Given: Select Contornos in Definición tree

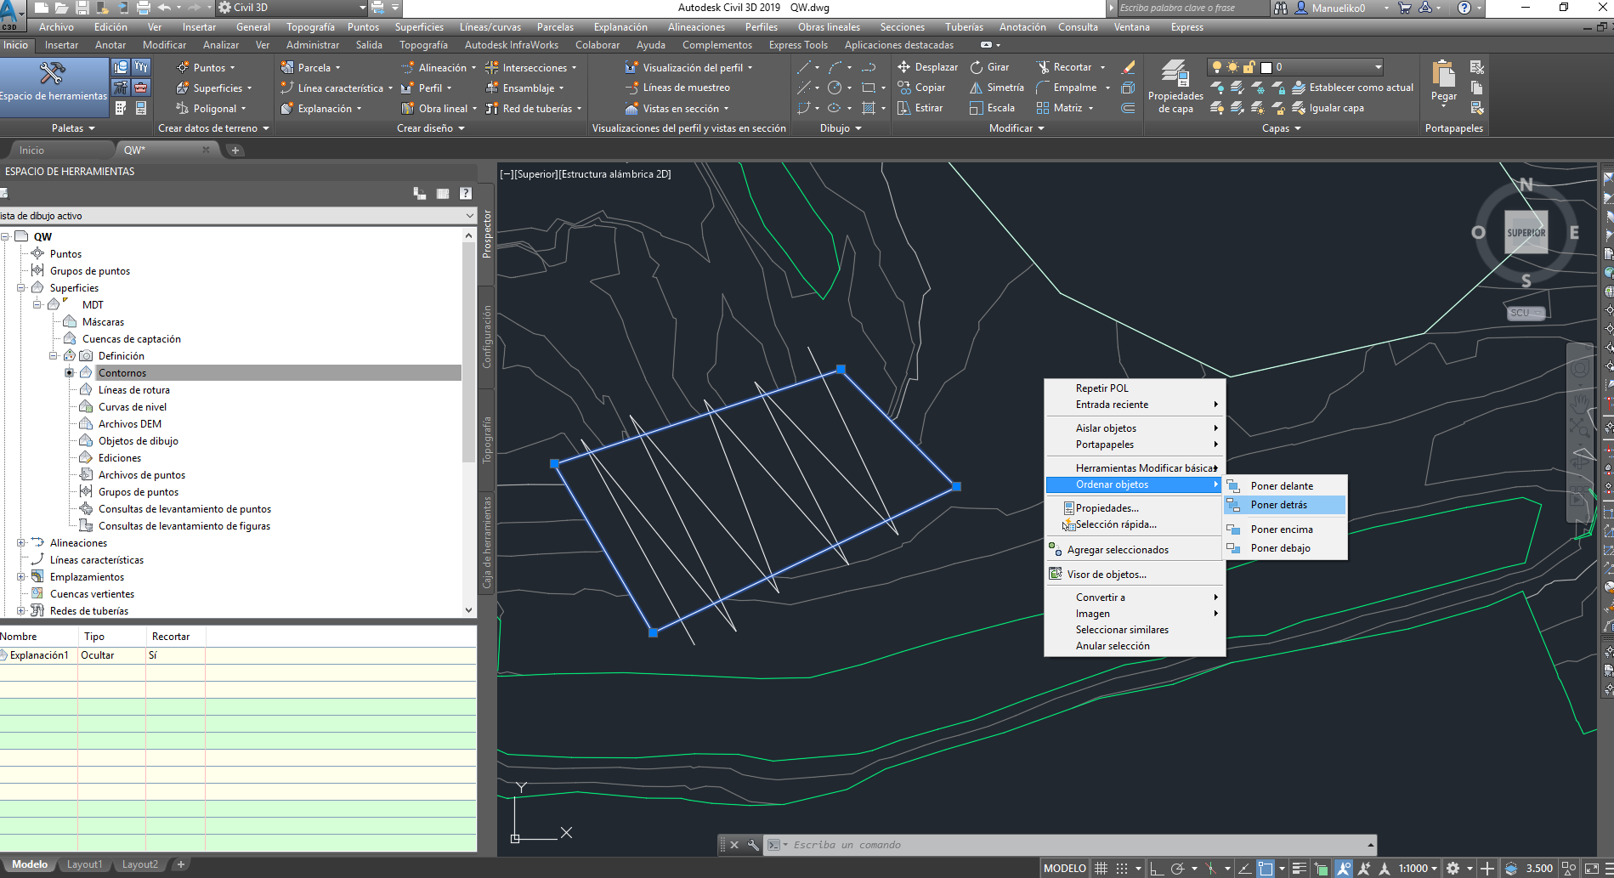Looking at the screenshot, I should (x=122, y=372).
